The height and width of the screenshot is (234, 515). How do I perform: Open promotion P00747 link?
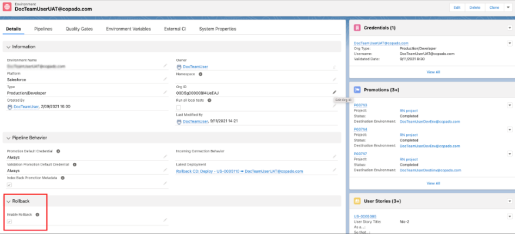360,154
